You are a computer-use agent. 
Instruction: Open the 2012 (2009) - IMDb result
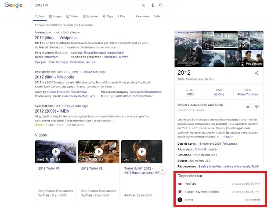[52, 111]
